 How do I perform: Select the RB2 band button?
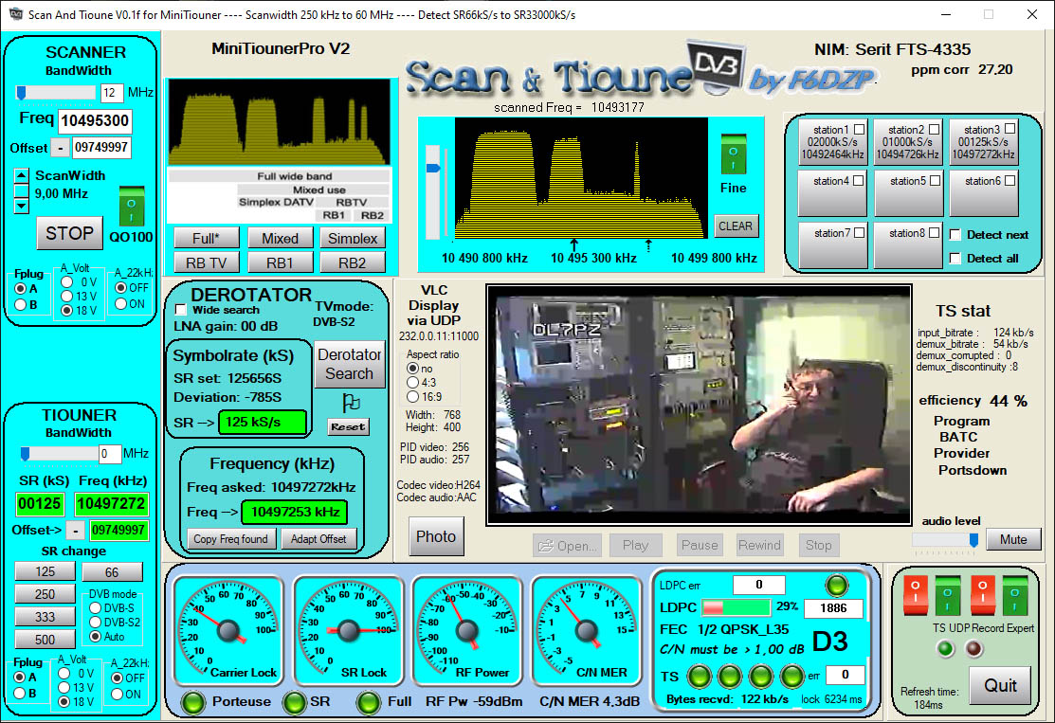(353, 262)
